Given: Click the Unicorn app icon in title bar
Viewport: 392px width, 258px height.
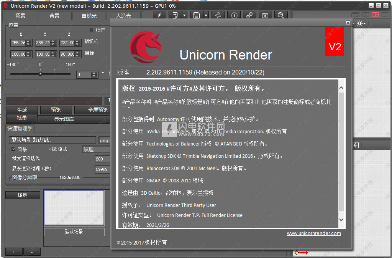Looking at the screenshot, I should [5, 5].
